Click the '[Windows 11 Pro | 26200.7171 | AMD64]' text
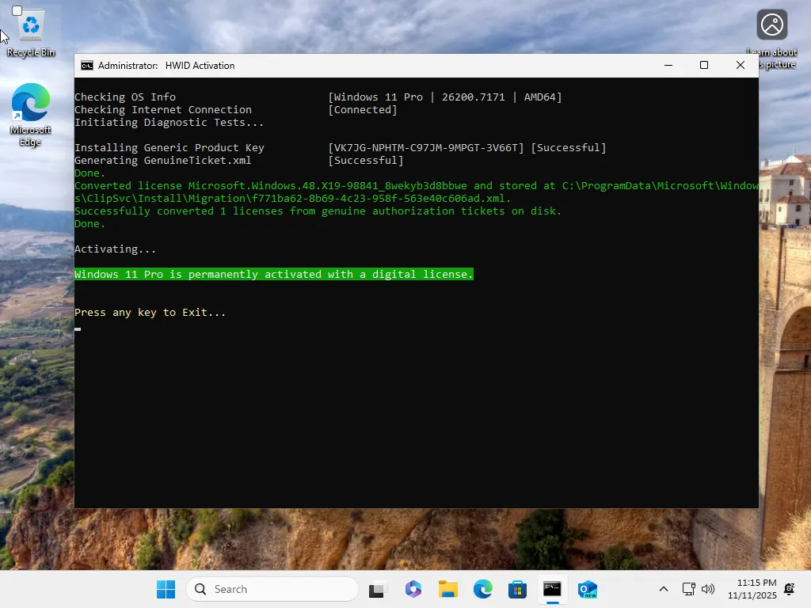The image size is (811, 608). coord(445,97)
